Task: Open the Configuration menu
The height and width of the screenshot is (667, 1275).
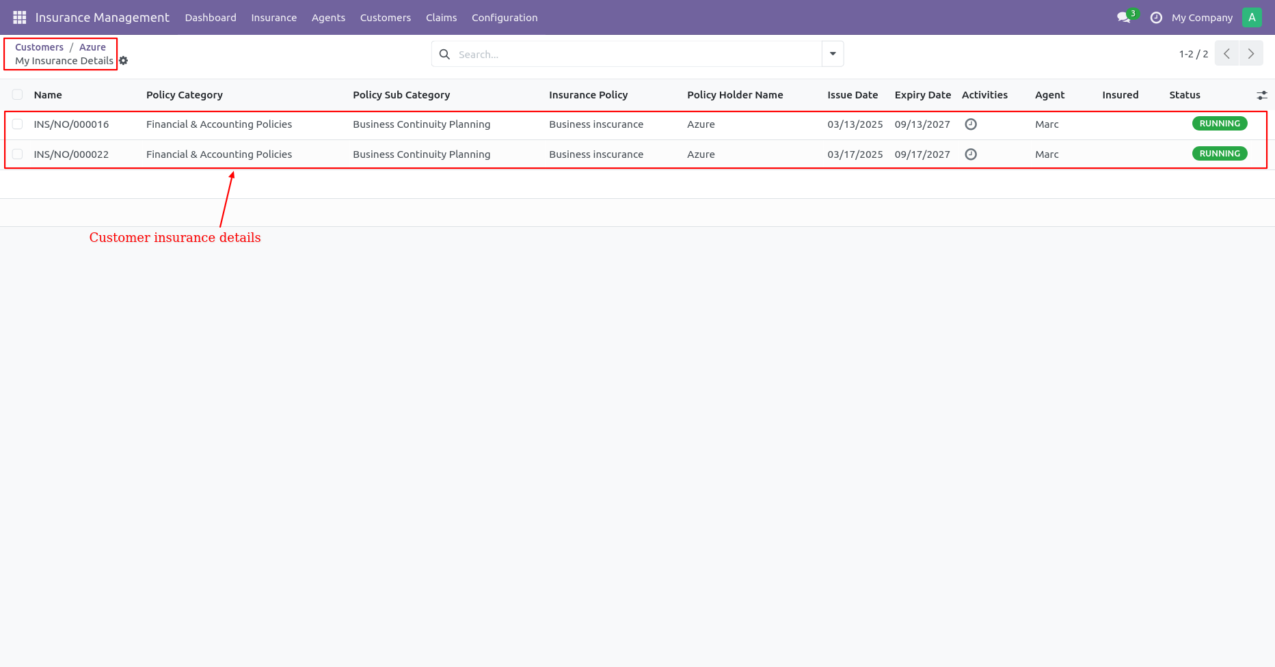Action: tap(505, 18)
